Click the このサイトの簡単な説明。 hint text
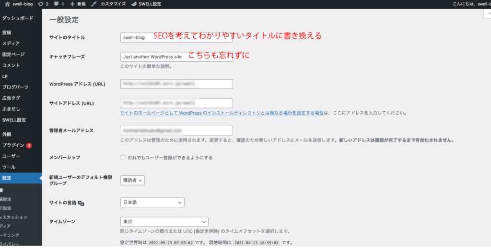The width and height of the screenshot is (491, 248). point(147,66)
